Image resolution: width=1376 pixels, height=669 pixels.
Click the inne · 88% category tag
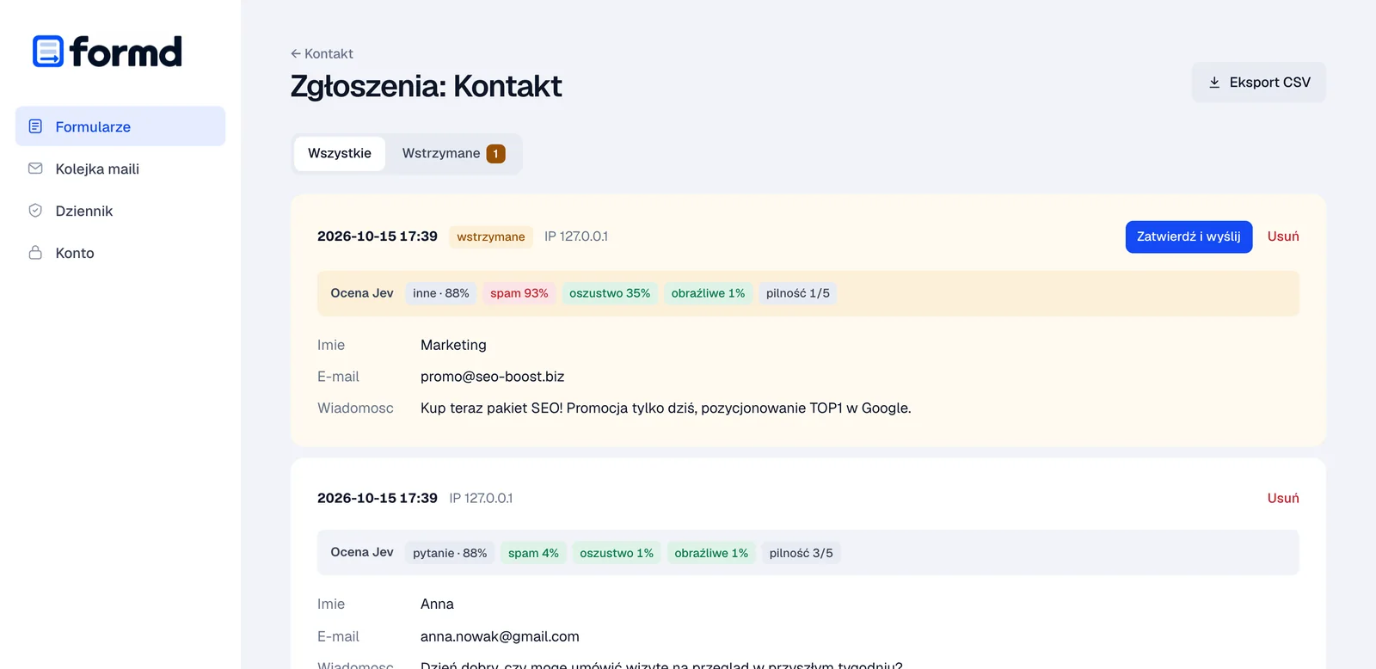[x=441, y=293]
